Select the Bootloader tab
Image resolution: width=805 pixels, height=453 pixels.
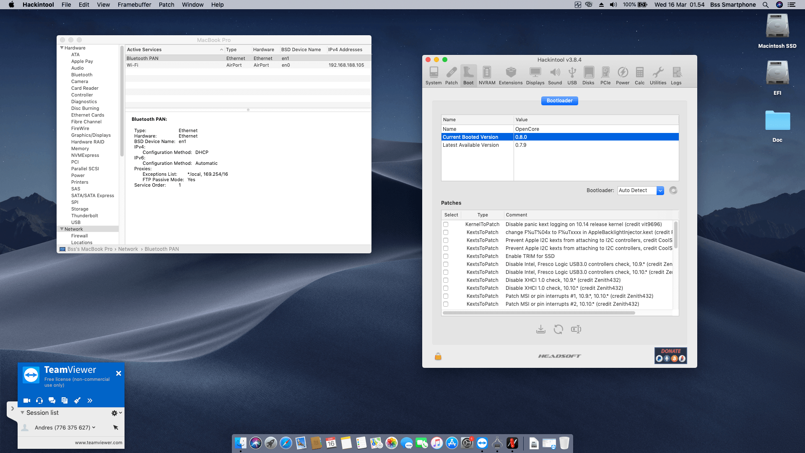click(559, 101)
